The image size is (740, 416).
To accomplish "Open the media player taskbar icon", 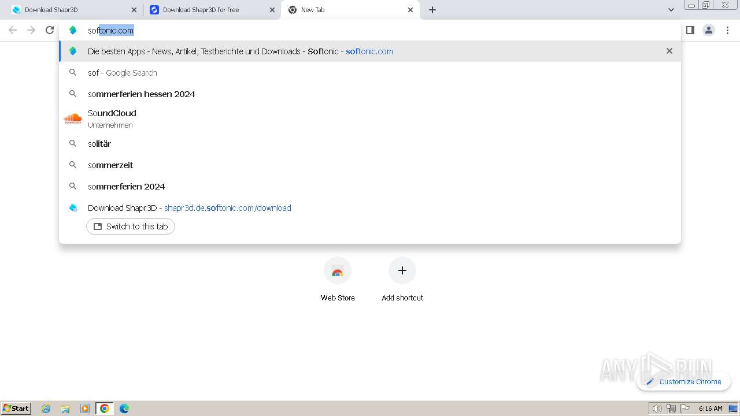I will [x=85, y=408].
